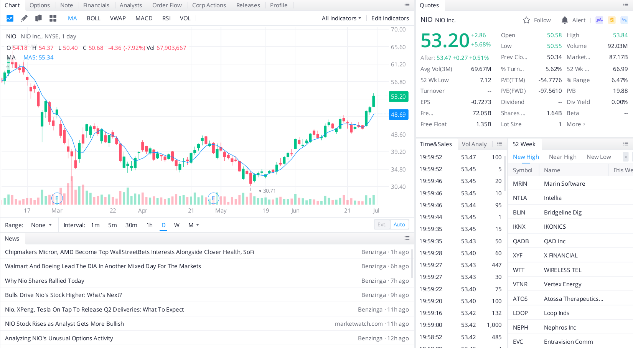Activate the pencil drawing tool
The image size is (633, 348).
pyautogui.click(x=24, y=18)
